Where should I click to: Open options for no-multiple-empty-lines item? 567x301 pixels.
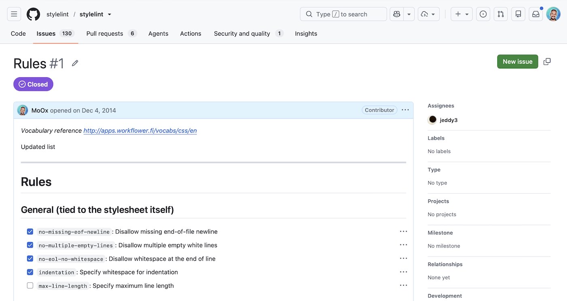pos(403,245)
